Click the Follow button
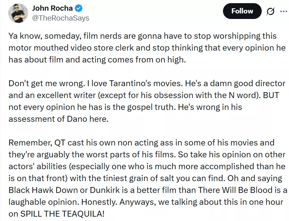 [242, 11]
